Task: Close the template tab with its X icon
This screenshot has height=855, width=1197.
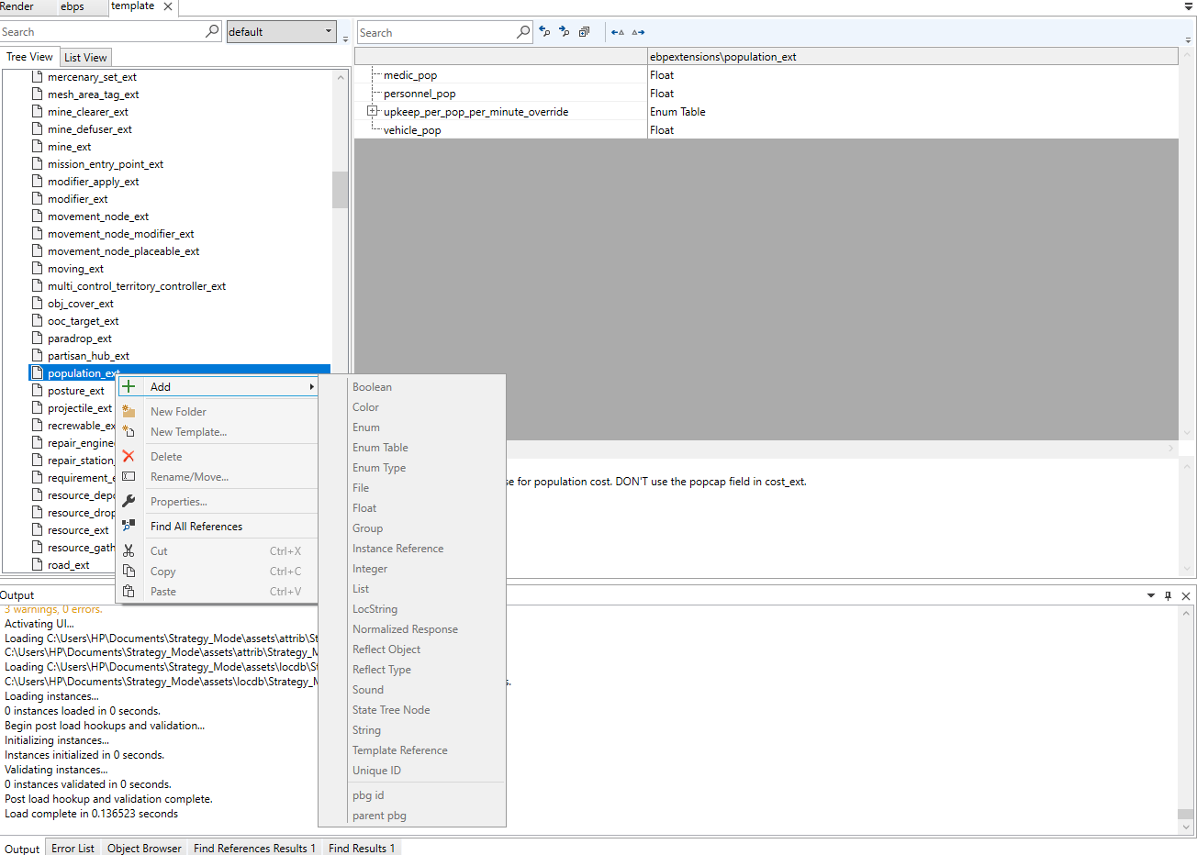Action: pos(168,6)
